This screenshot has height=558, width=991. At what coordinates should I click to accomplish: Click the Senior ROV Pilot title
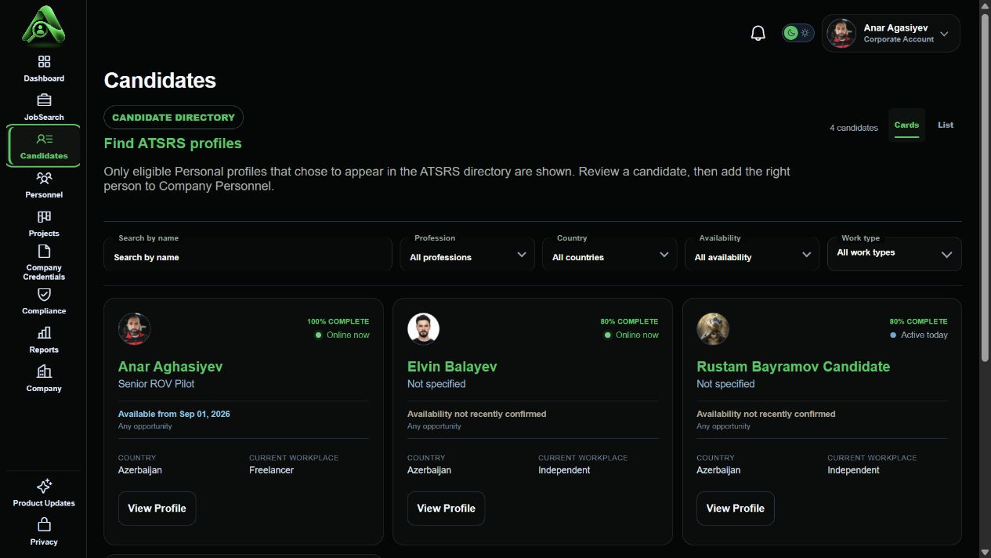[x=156, y=384]
